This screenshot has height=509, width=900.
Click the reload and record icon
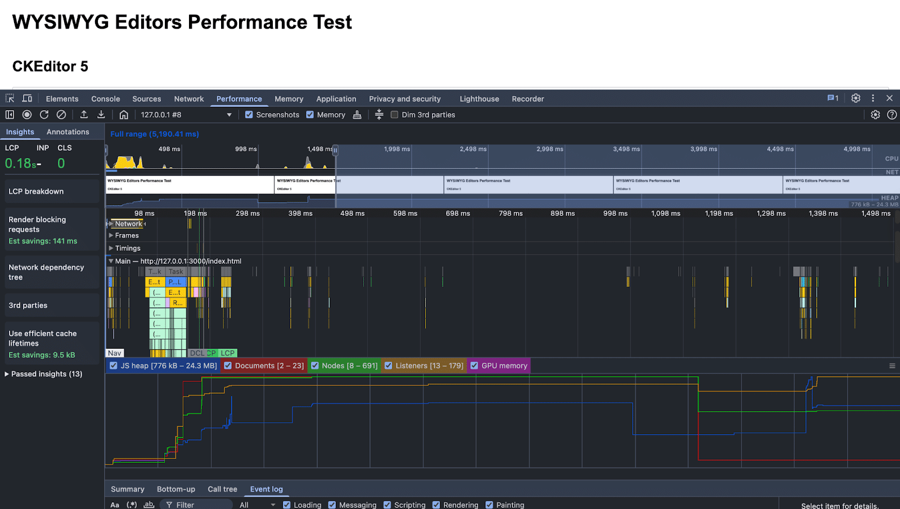point(44,115)
